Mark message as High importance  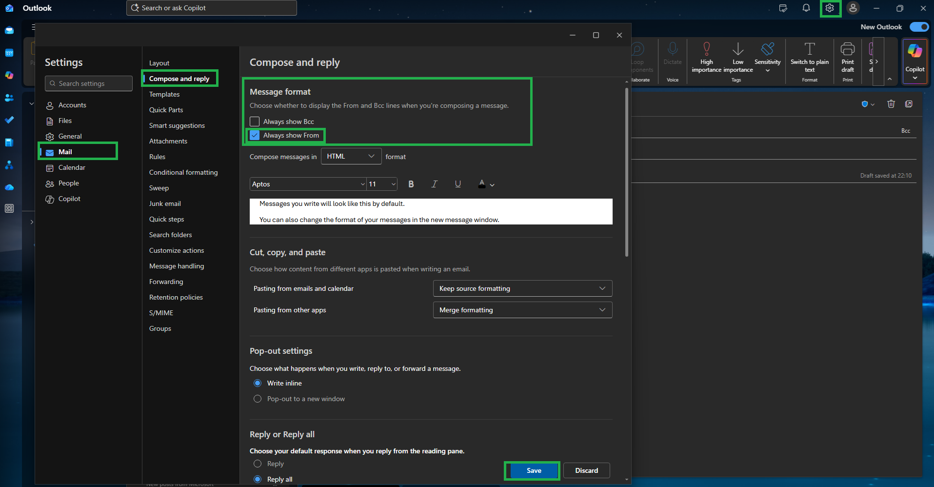[707, 57]
